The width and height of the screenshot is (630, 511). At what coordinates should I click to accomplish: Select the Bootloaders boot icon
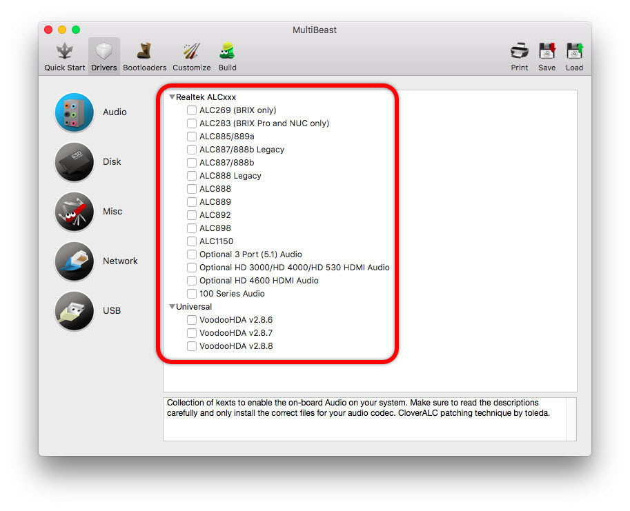(x=144, y=52)
